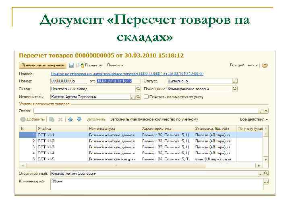Image resolution: width=290 pixels, height=217 pixels.
Task: Click Ботинки женские натур nomenclature cell row 5
Action: click(x=114, y=159)
